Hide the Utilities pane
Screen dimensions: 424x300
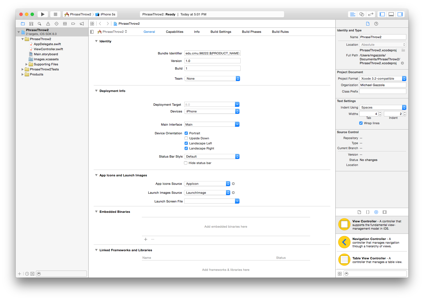[400, 14]
